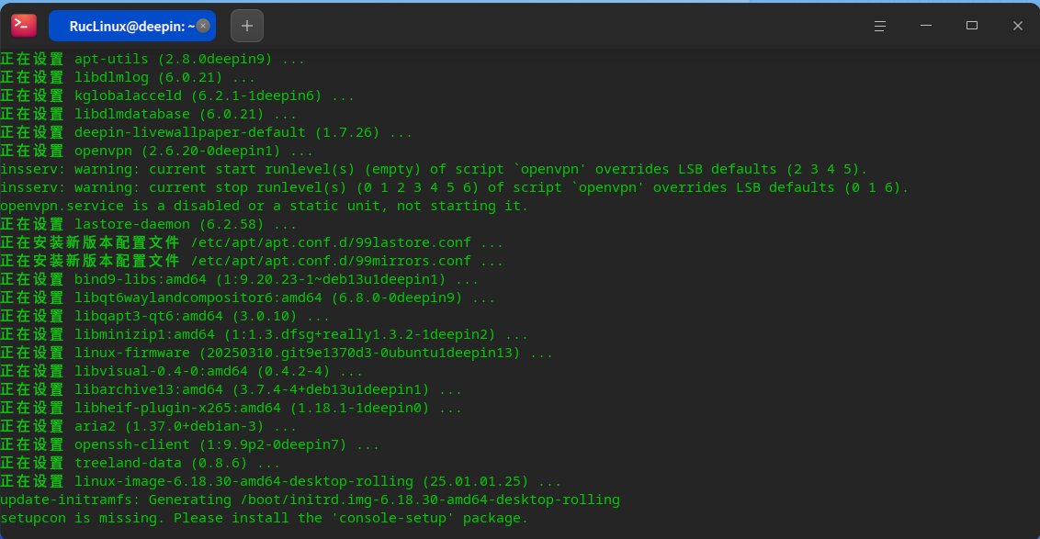Click the 'bind9-libs:amd64' line
This screenshot has width=1040, height=539.
(x=240, y=280)
